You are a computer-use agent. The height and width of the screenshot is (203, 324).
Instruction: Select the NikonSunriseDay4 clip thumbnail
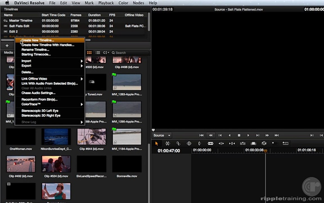pyautogui.click(x=56, y=137)
